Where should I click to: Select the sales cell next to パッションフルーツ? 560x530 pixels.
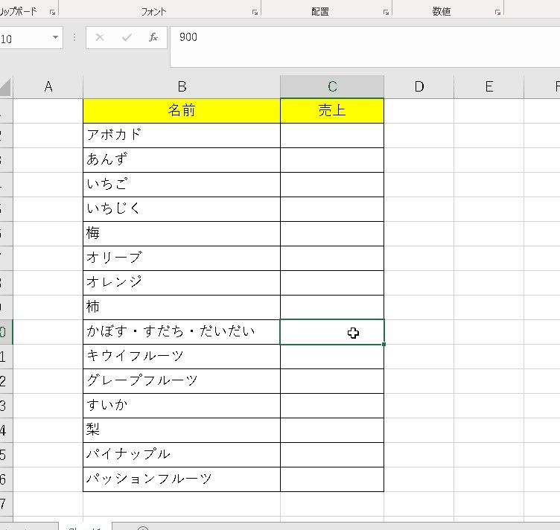tap(332, 479)
